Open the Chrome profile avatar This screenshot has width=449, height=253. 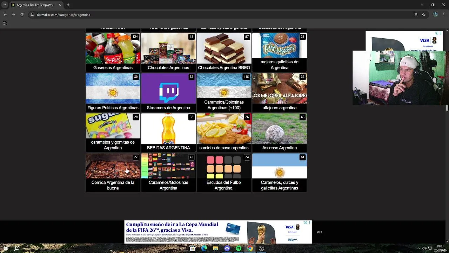tap(435, 15)
